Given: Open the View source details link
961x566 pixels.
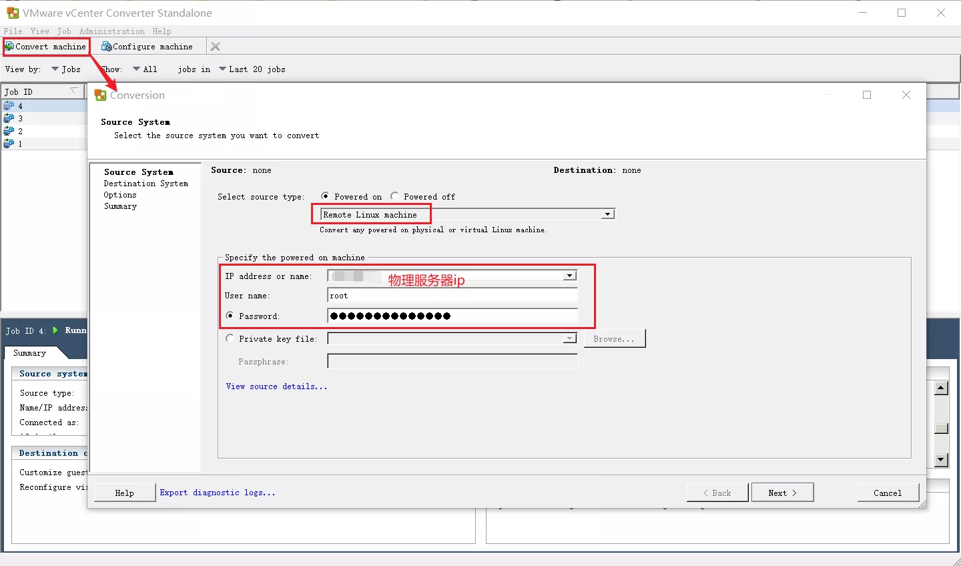Looking at the screenshot, I should (x=276, y=386).
